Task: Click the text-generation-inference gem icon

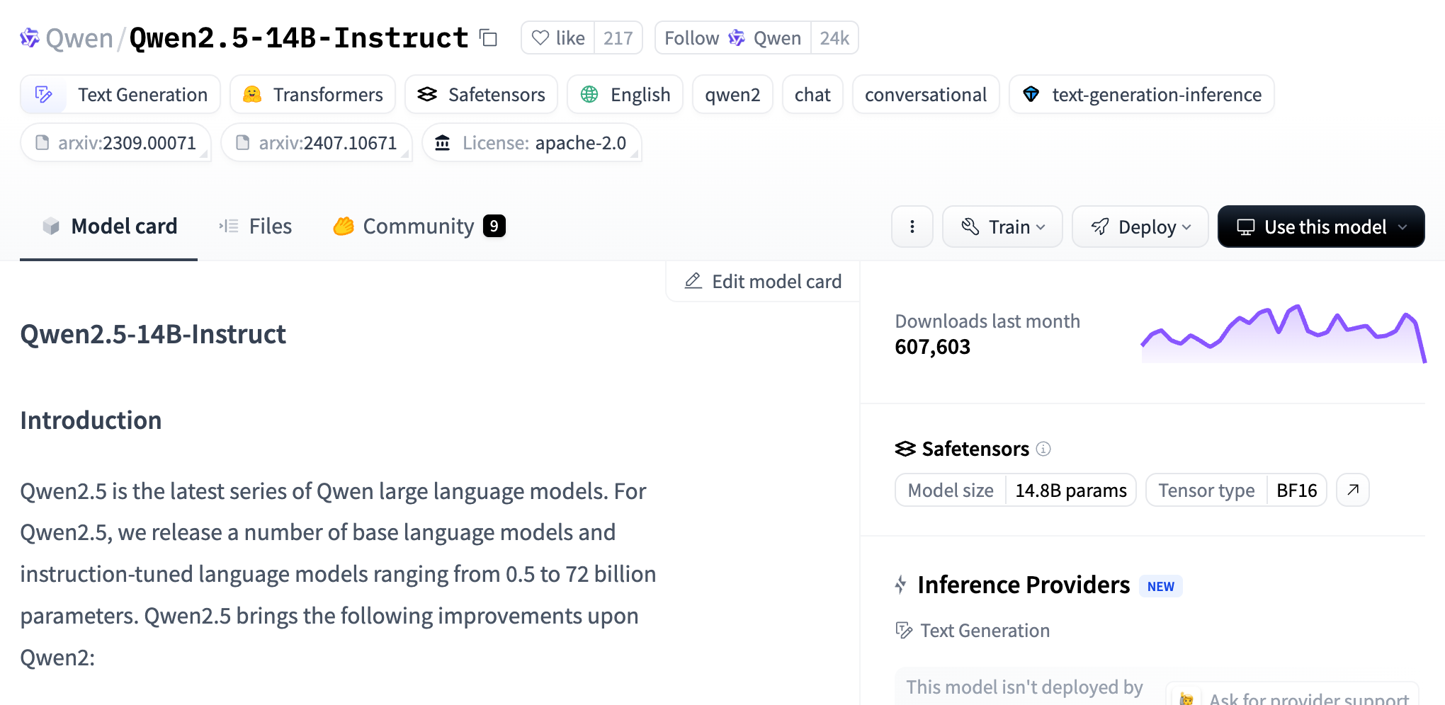Action: tap(1031, 94)
